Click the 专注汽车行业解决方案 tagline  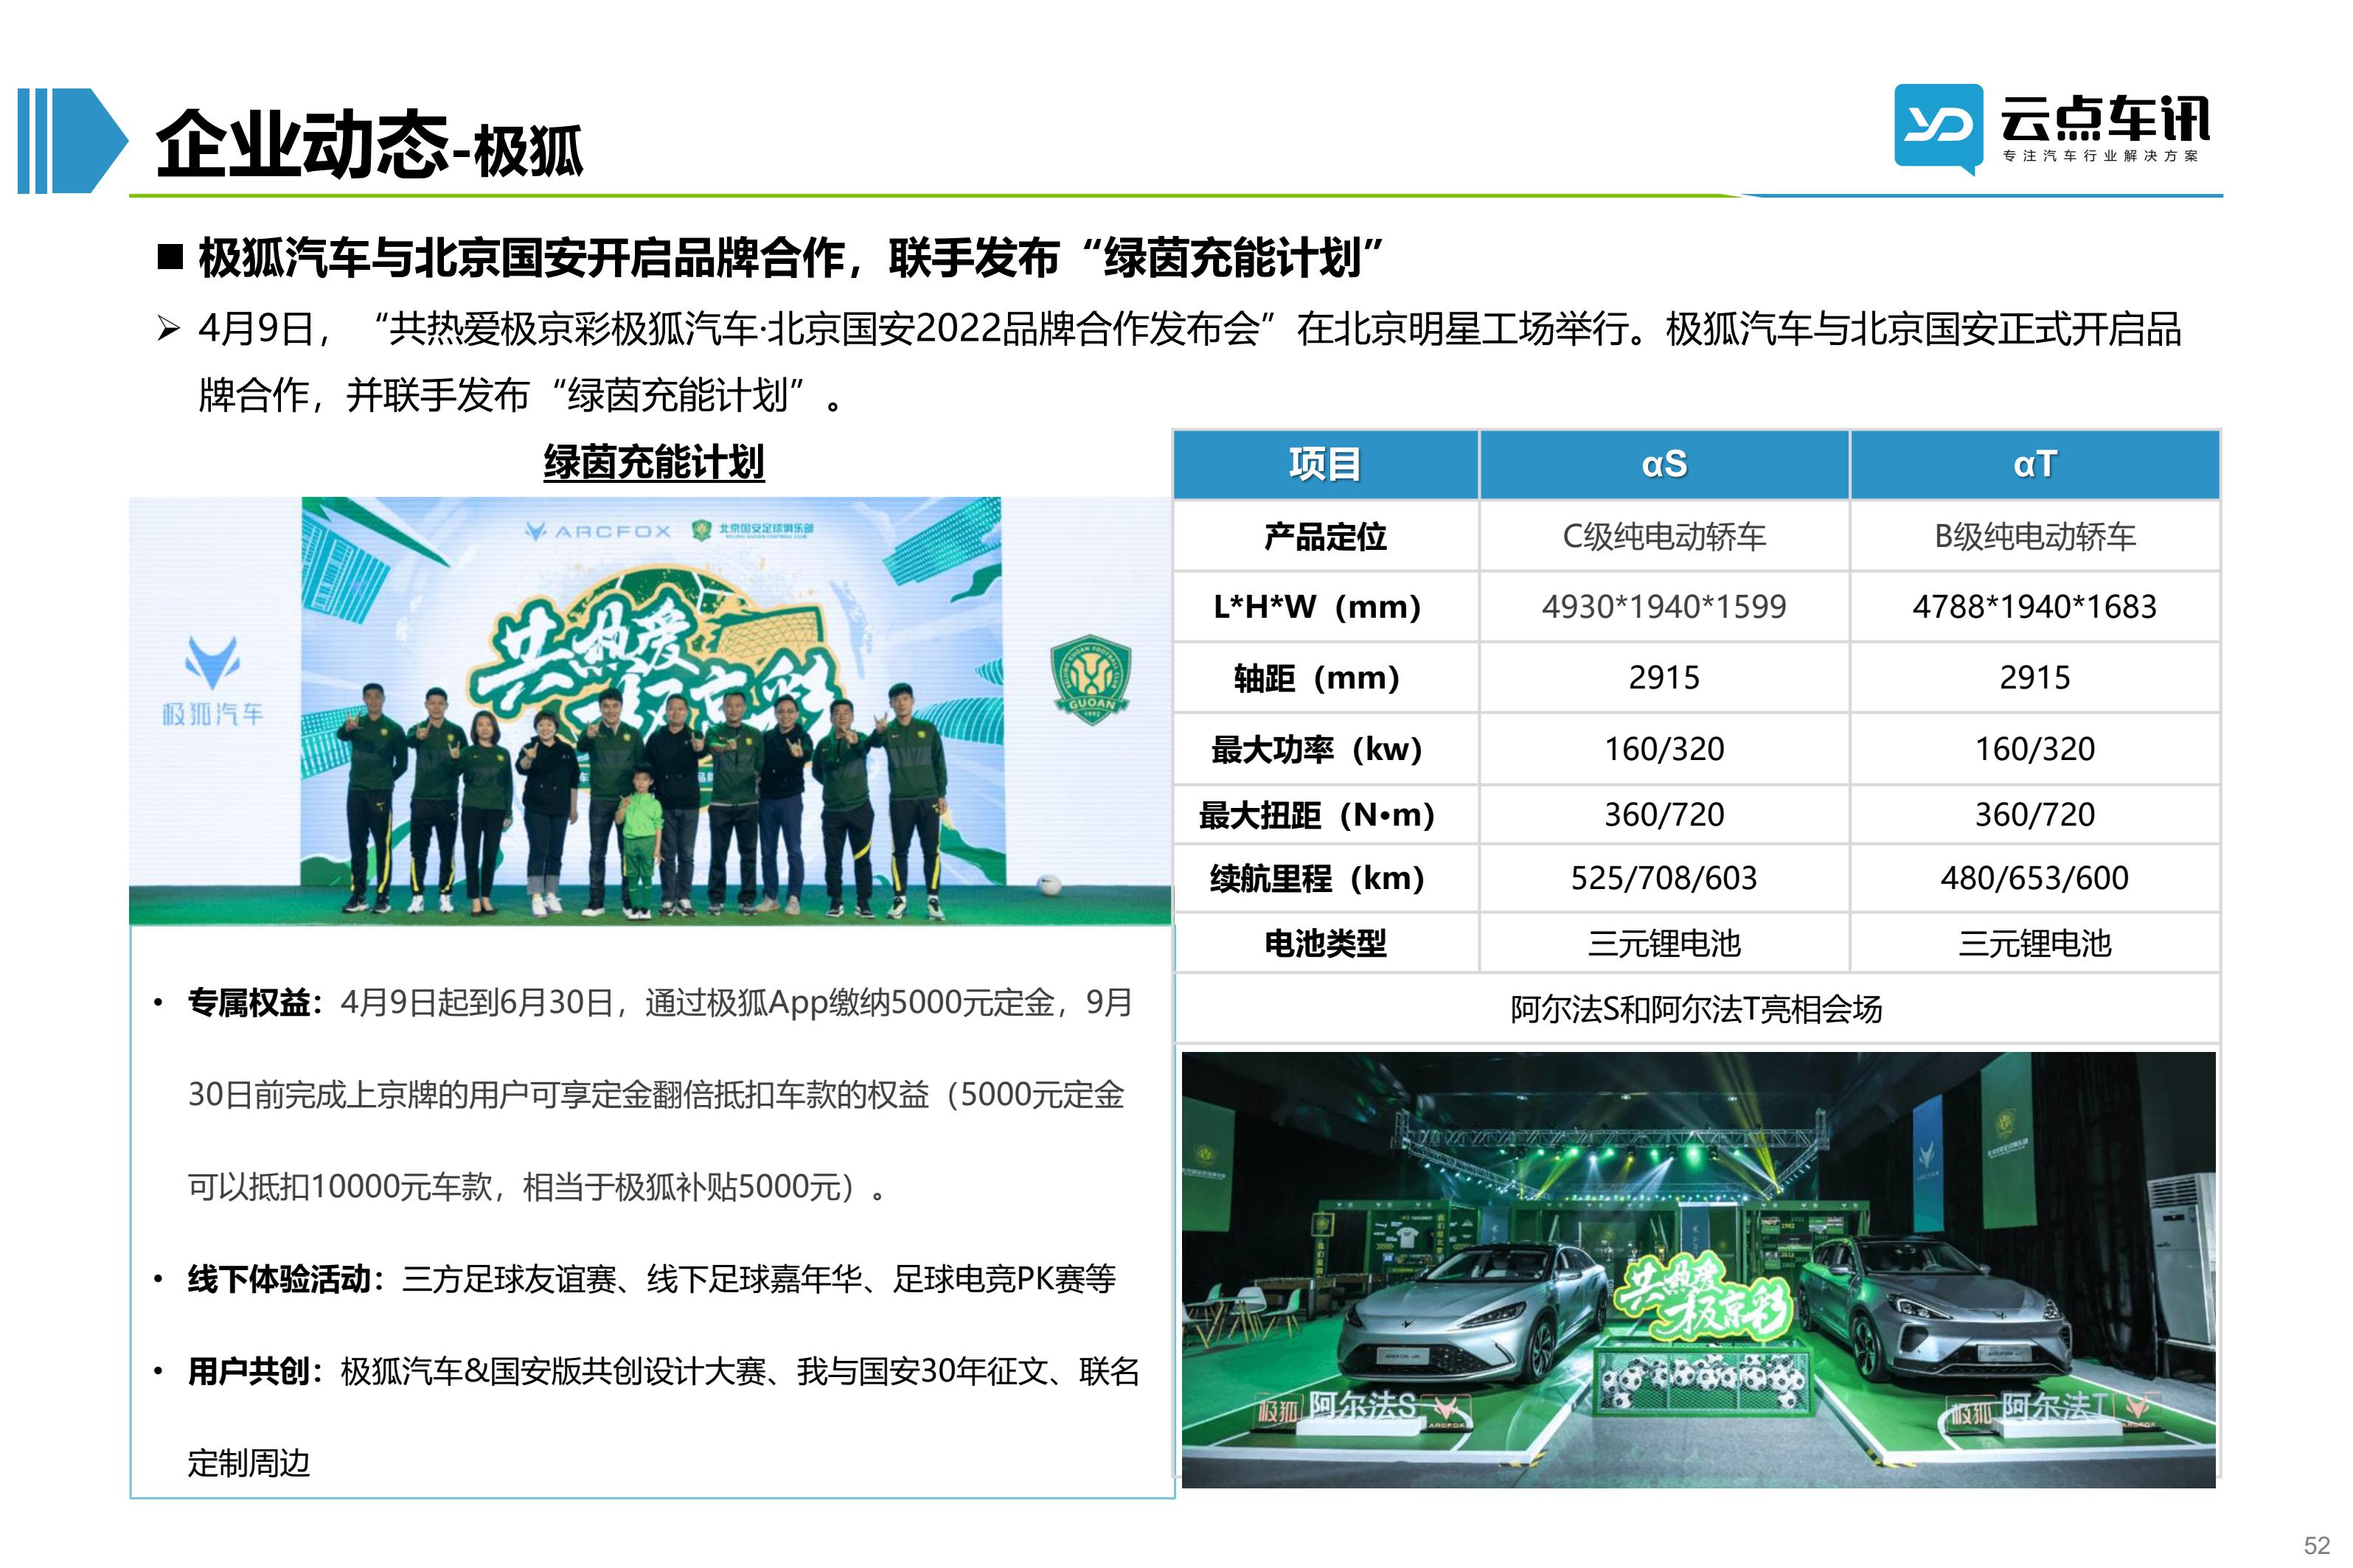pos(2100,156)
